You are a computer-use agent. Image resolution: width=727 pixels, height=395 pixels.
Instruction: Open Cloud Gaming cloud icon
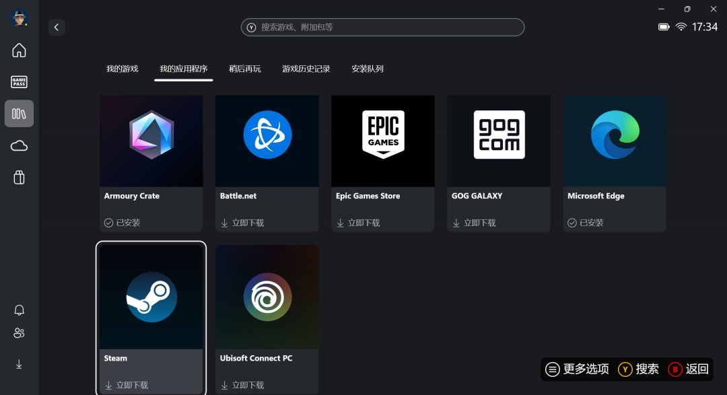(19, 146)
